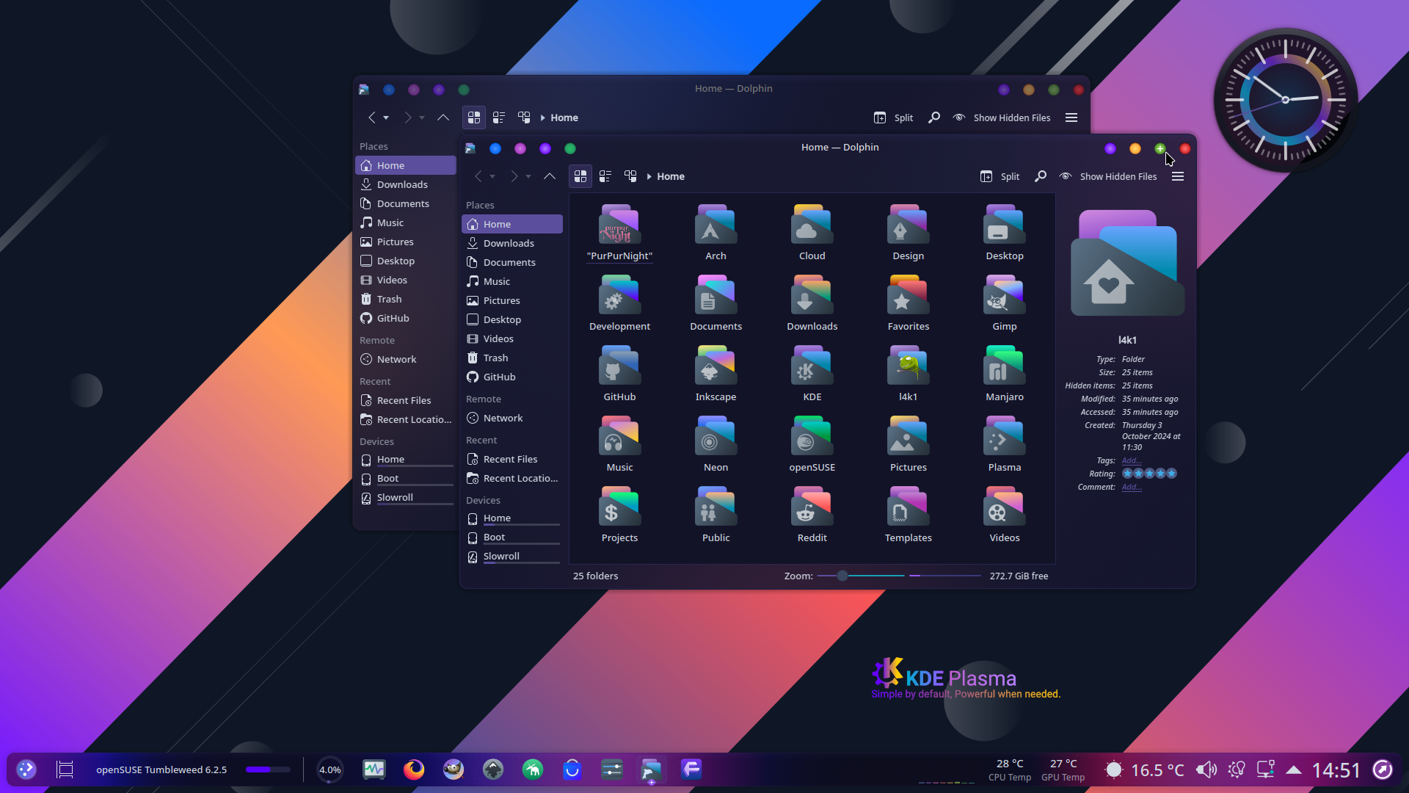Open back history dropdown in rear window
The image size is (1409, 793).
pos(386,118)
